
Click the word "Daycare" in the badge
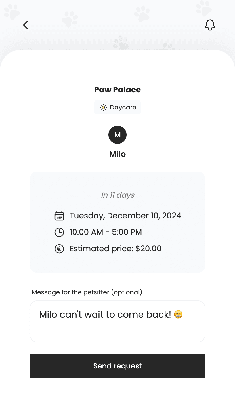click(x=123, y=108)
